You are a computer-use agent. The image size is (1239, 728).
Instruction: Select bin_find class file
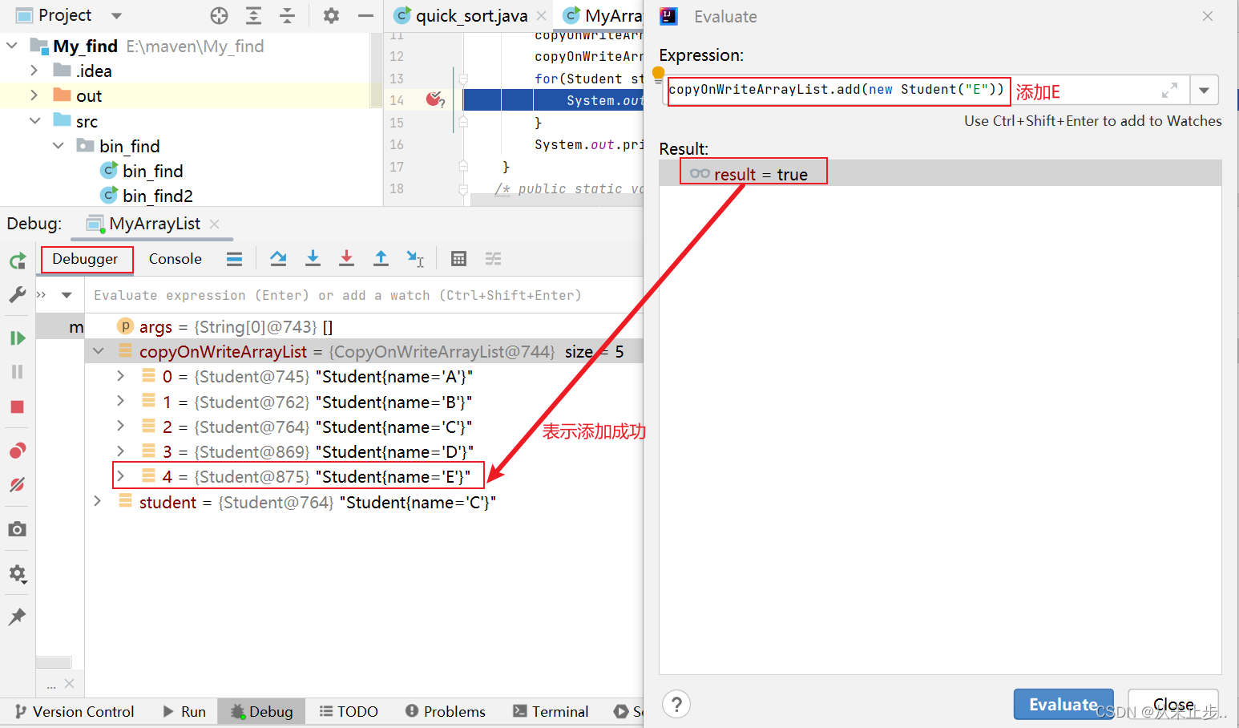152,171
